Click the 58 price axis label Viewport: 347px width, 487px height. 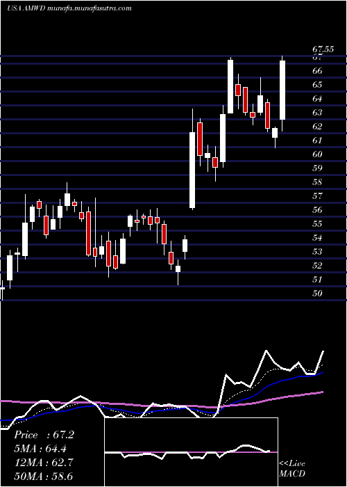[x=318, y=182]
